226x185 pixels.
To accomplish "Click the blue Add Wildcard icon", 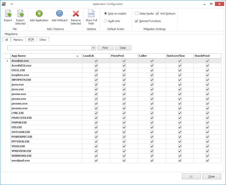I will (x=59, y=14).
